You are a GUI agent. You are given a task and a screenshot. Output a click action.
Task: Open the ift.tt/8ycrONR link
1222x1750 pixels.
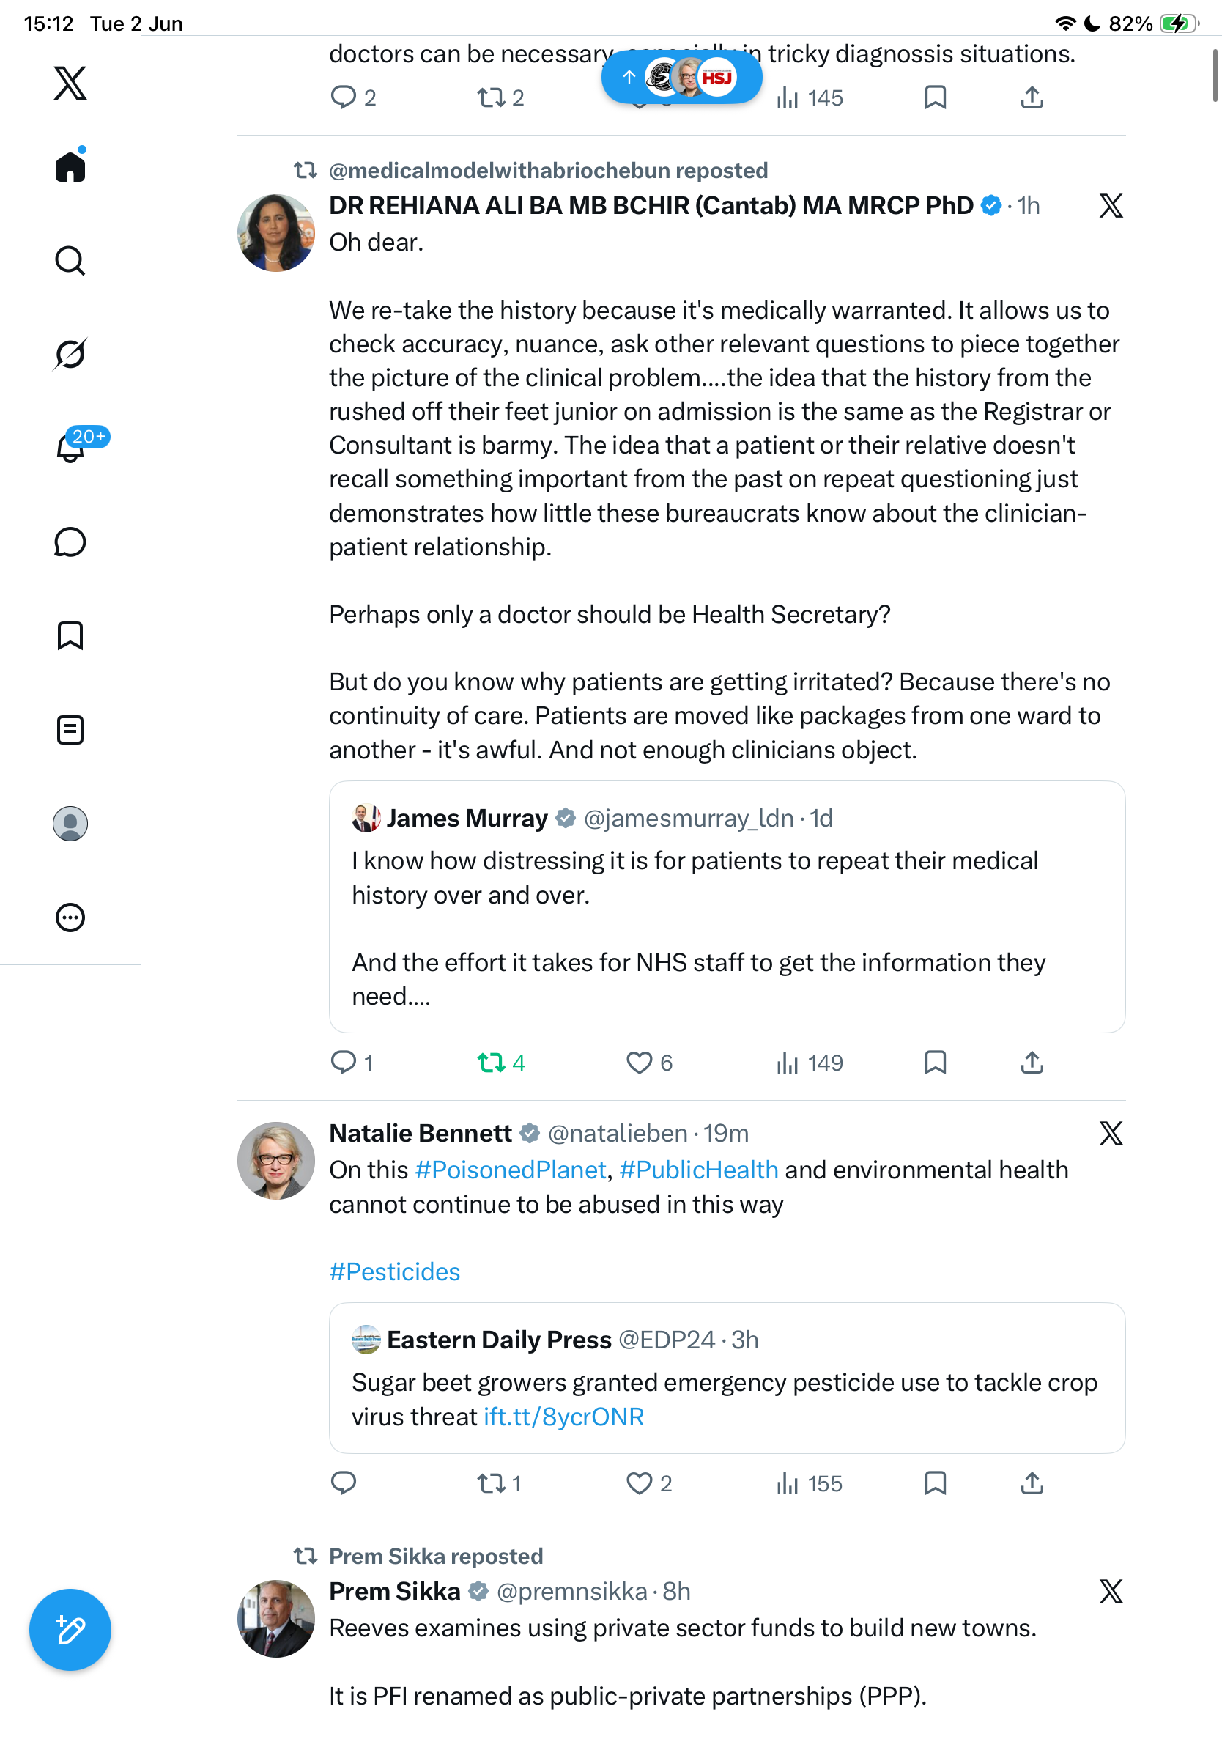tap(563, 1416)
